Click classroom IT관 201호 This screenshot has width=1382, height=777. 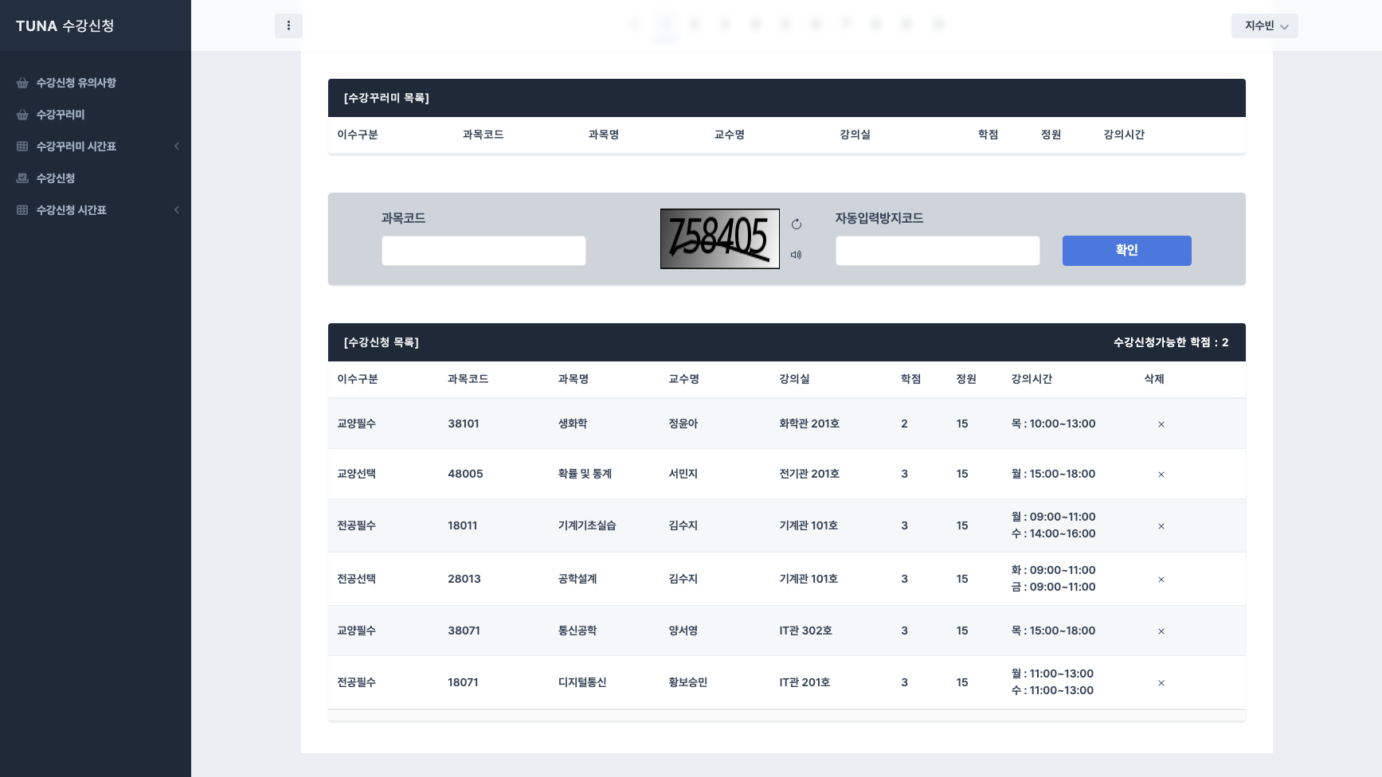(x=805, y=682)
